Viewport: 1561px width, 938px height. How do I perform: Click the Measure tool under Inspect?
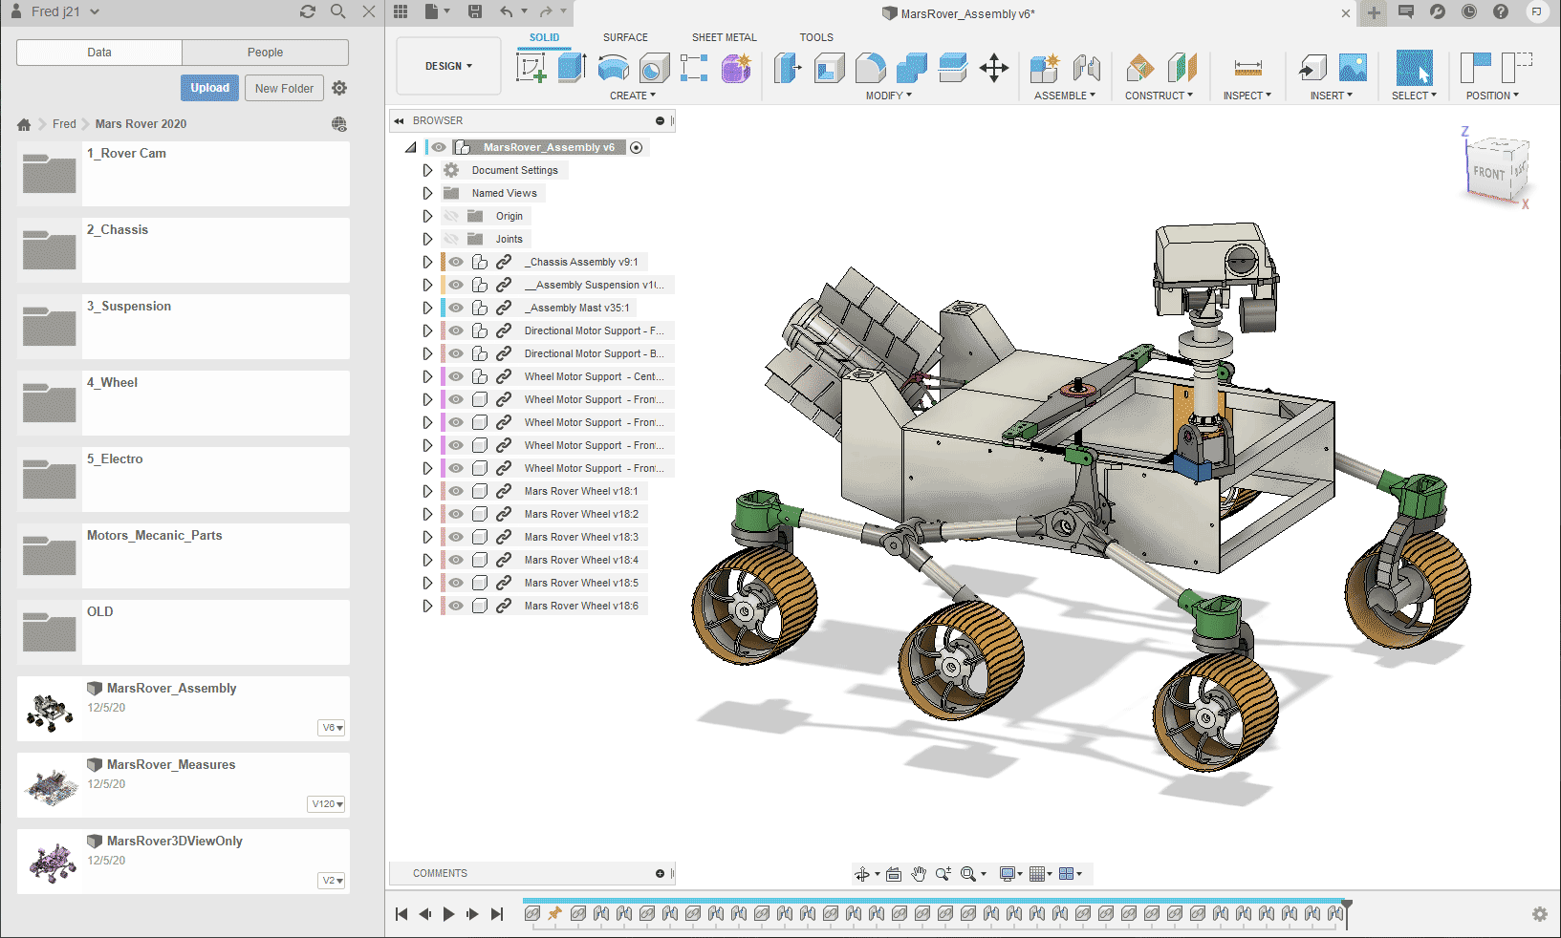point(1247,68)
